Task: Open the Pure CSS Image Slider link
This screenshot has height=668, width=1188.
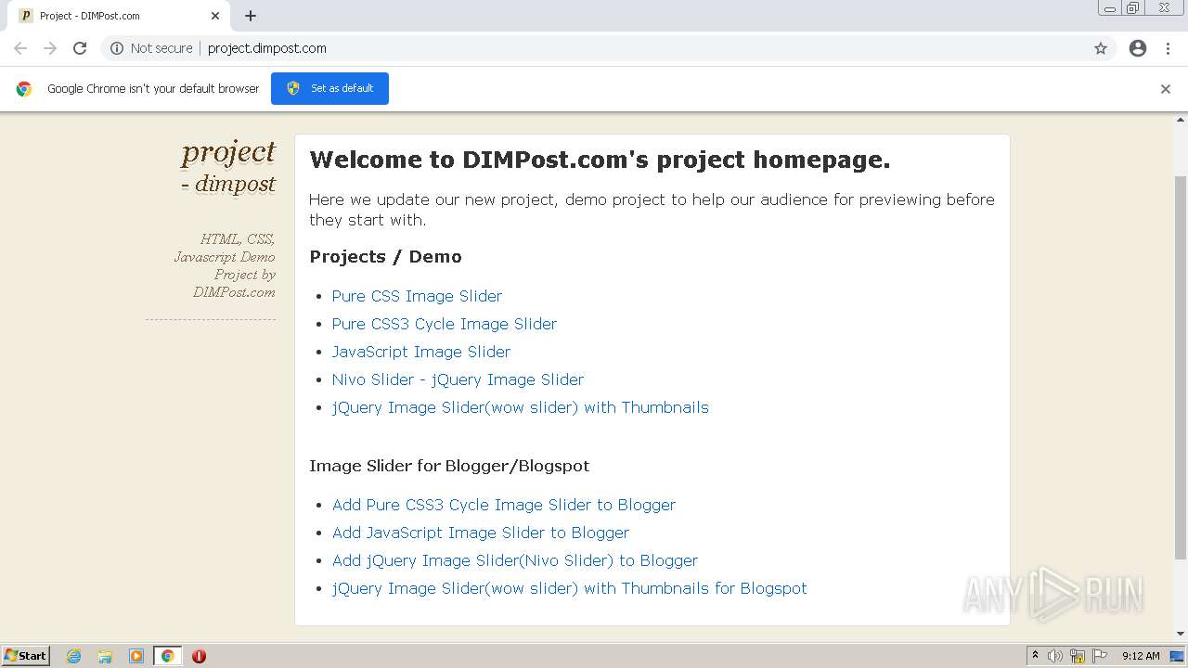Action: (417, 296)
